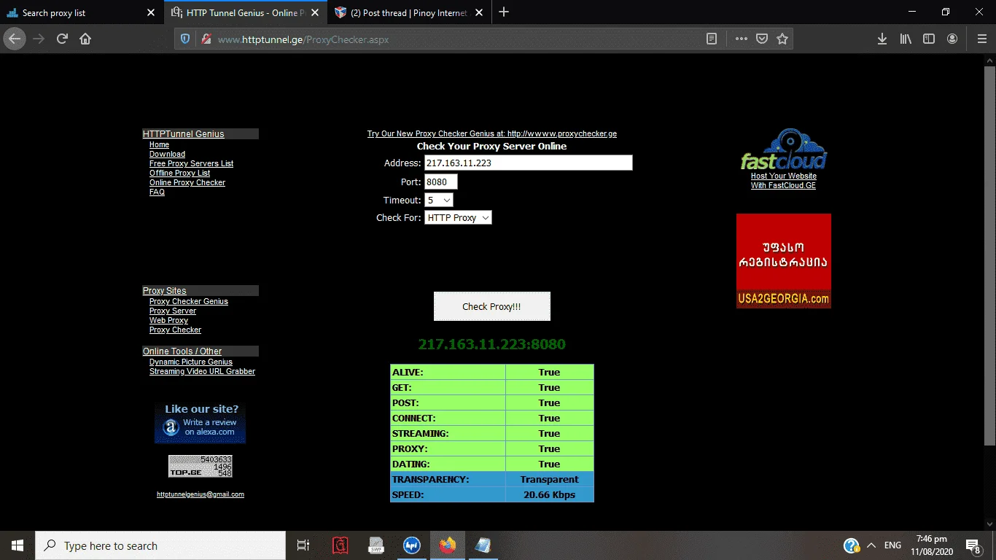
Task: Click the HTTPTunnel Genius sidebar heading
Action: point(184,134)
